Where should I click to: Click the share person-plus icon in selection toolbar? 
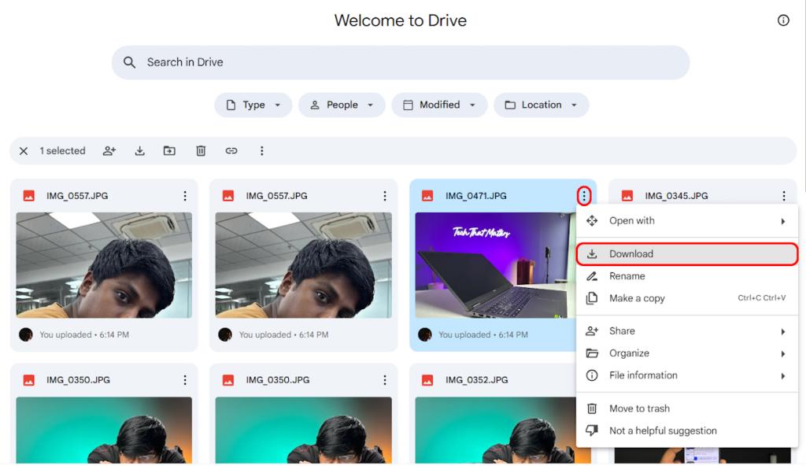click(109, 151)
